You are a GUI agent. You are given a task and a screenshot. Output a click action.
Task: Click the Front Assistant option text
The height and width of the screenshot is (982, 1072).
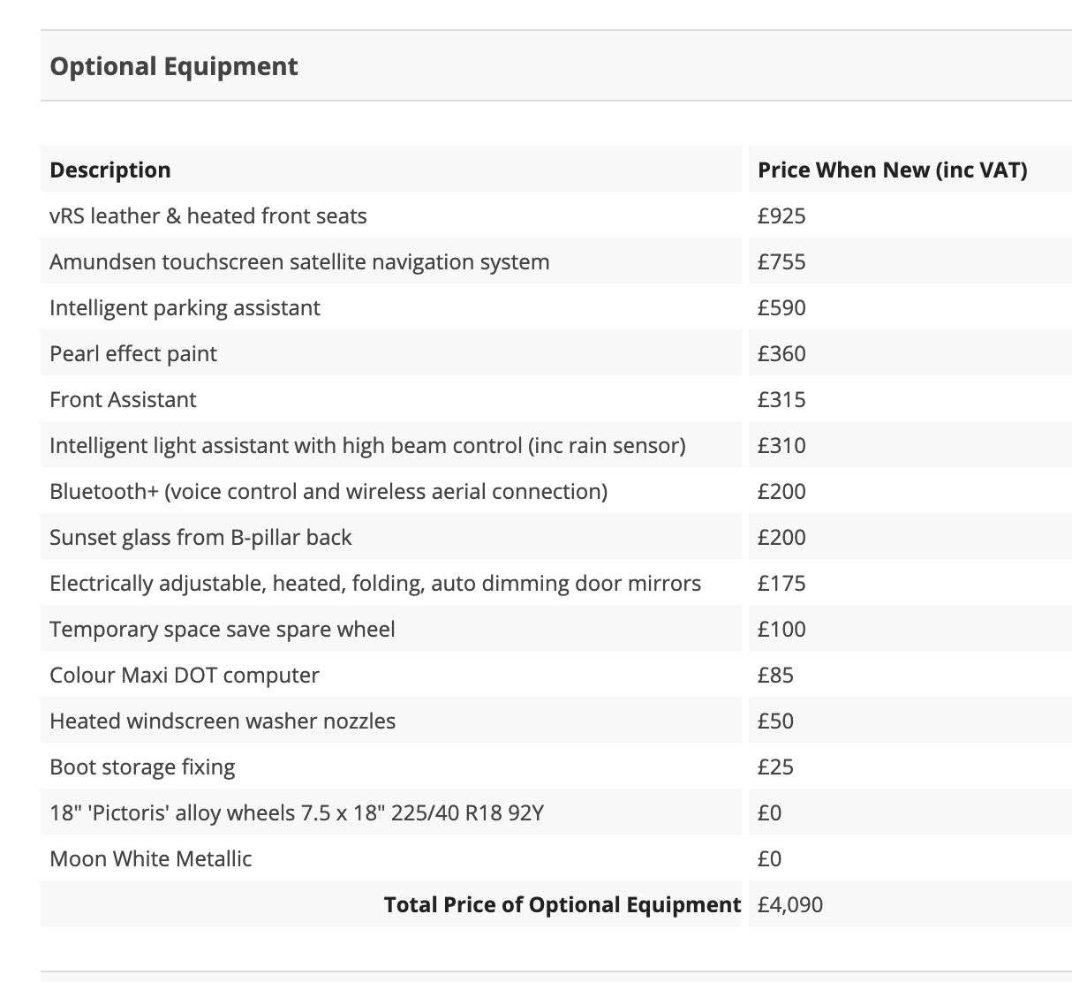[x=123, y=400]
